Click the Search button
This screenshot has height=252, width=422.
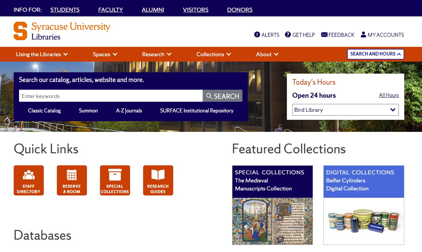point(222,96)
